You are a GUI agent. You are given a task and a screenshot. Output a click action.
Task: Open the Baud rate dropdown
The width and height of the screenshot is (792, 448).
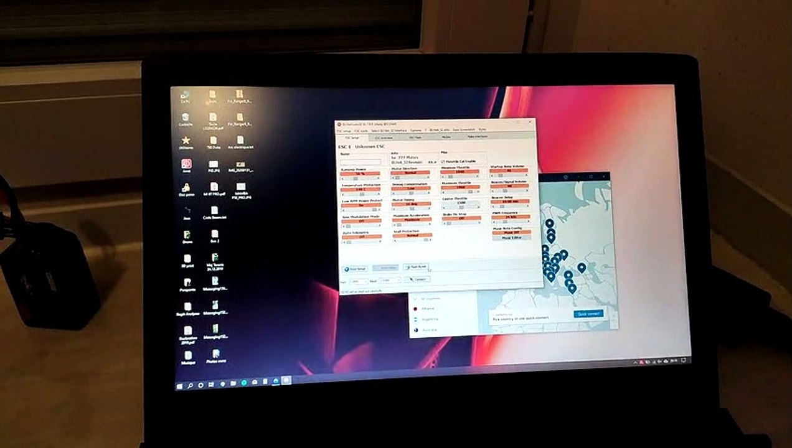coord(390,281)
